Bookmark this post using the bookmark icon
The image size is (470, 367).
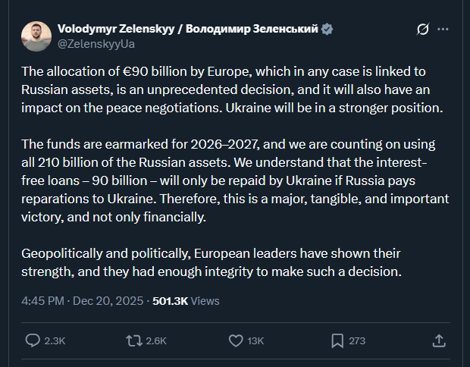click(337, 340)
